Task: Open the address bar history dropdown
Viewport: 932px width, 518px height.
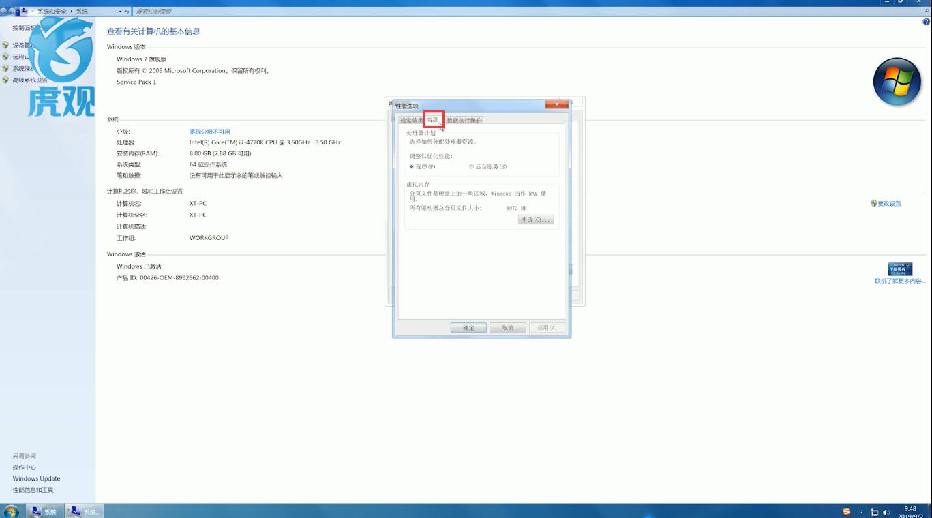Action: click(x=121, y=12)
